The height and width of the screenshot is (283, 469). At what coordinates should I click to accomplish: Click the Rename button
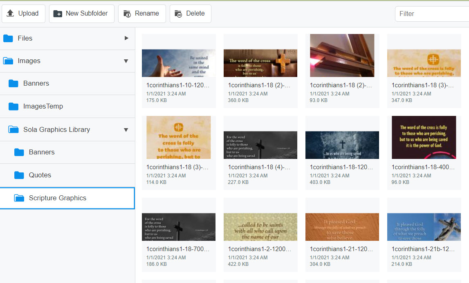click(x=142, y=14)
